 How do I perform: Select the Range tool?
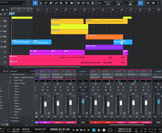coord(40,3)
